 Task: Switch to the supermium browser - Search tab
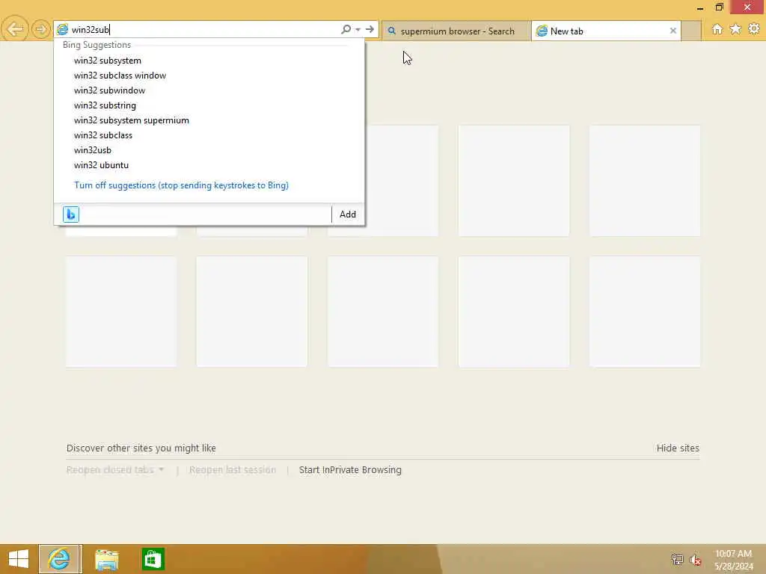coord(456,31)
